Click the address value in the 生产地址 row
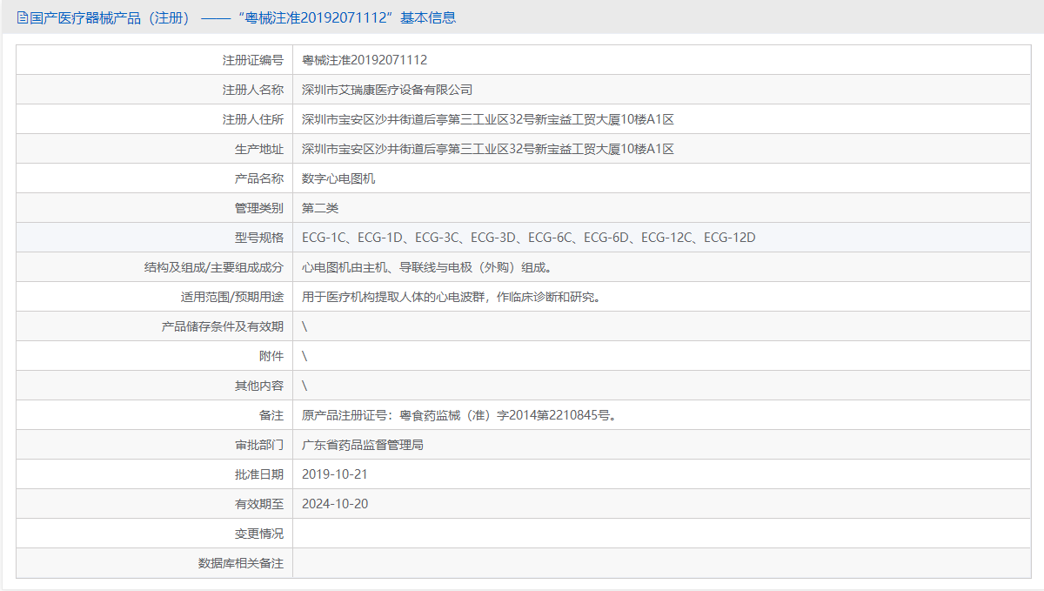This screenshot has height=591, width=1044. (488, 149)
